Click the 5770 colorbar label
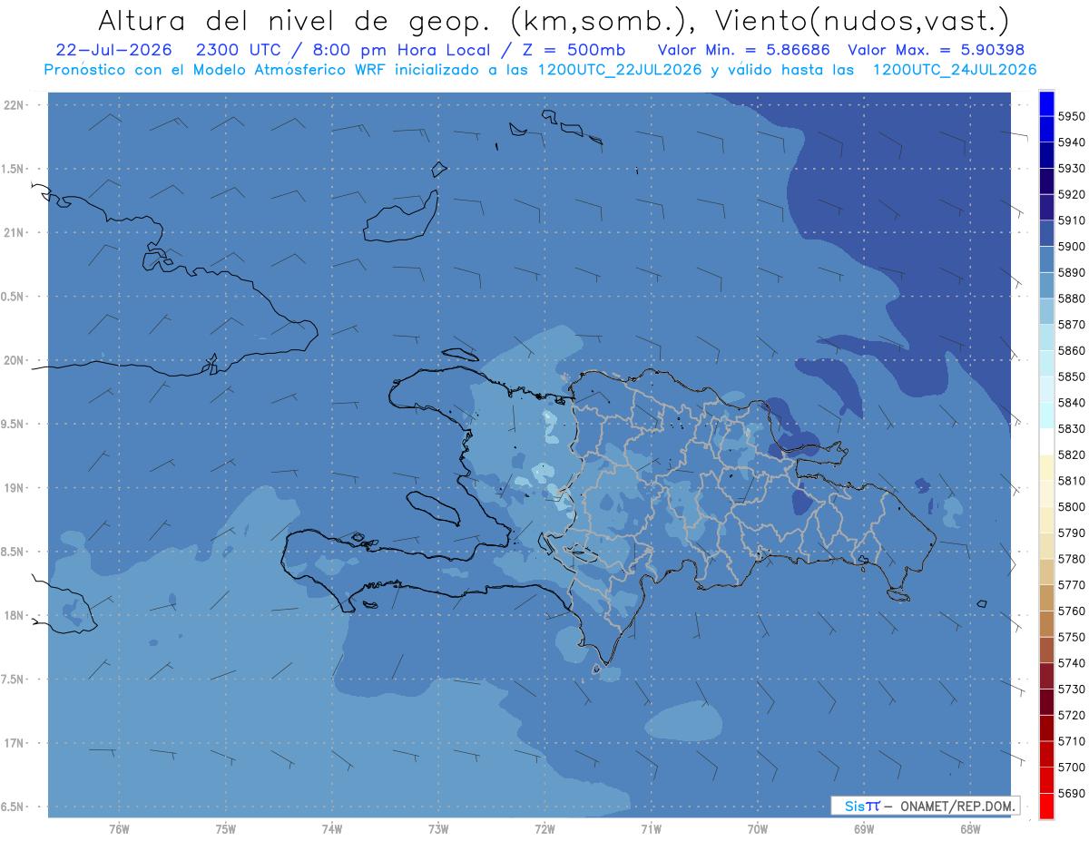This screenshot has height=841, width=1089. [x=1071, y=584]
